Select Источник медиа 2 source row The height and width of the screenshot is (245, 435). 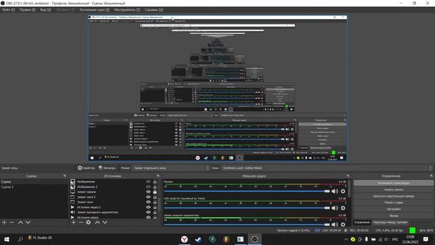(114, 207)
